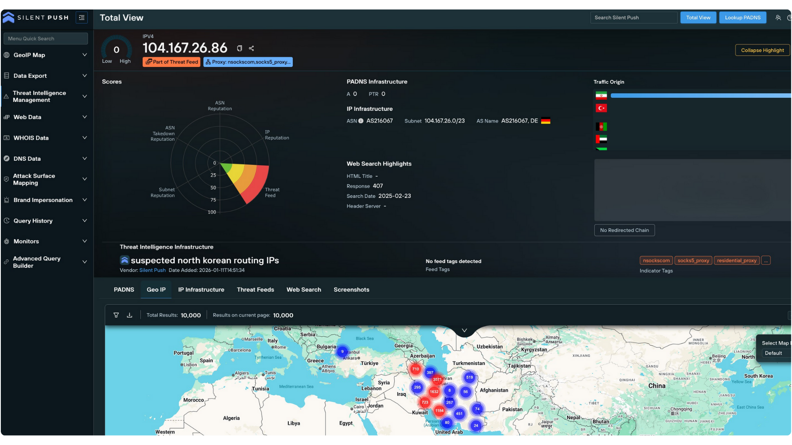Switch to the Threat Feeds tab
The image size is (792, 445).
(x=255, y=290)
